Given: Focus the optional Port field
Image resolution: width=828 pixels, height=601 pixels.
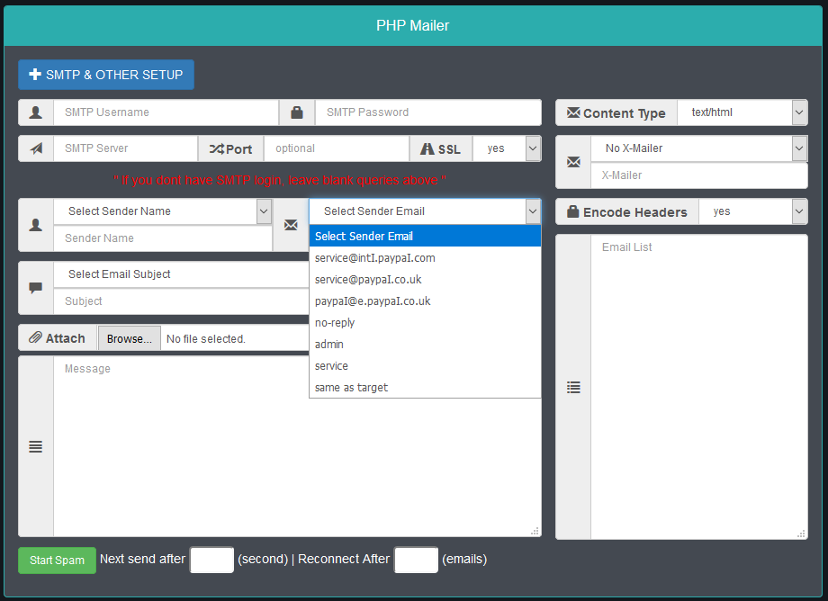Looking at the screenshot, I should pyautogui.click(x=337, y=148).
